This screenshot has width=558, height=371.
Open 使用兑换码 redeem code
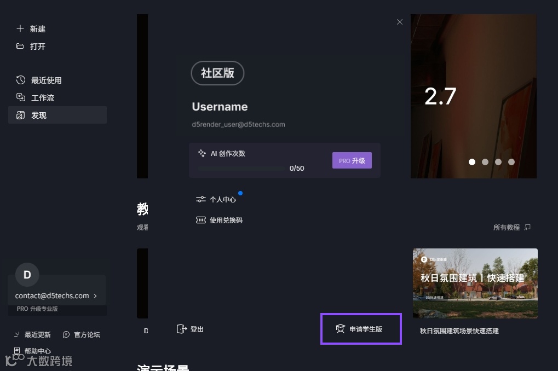[219, 220]
